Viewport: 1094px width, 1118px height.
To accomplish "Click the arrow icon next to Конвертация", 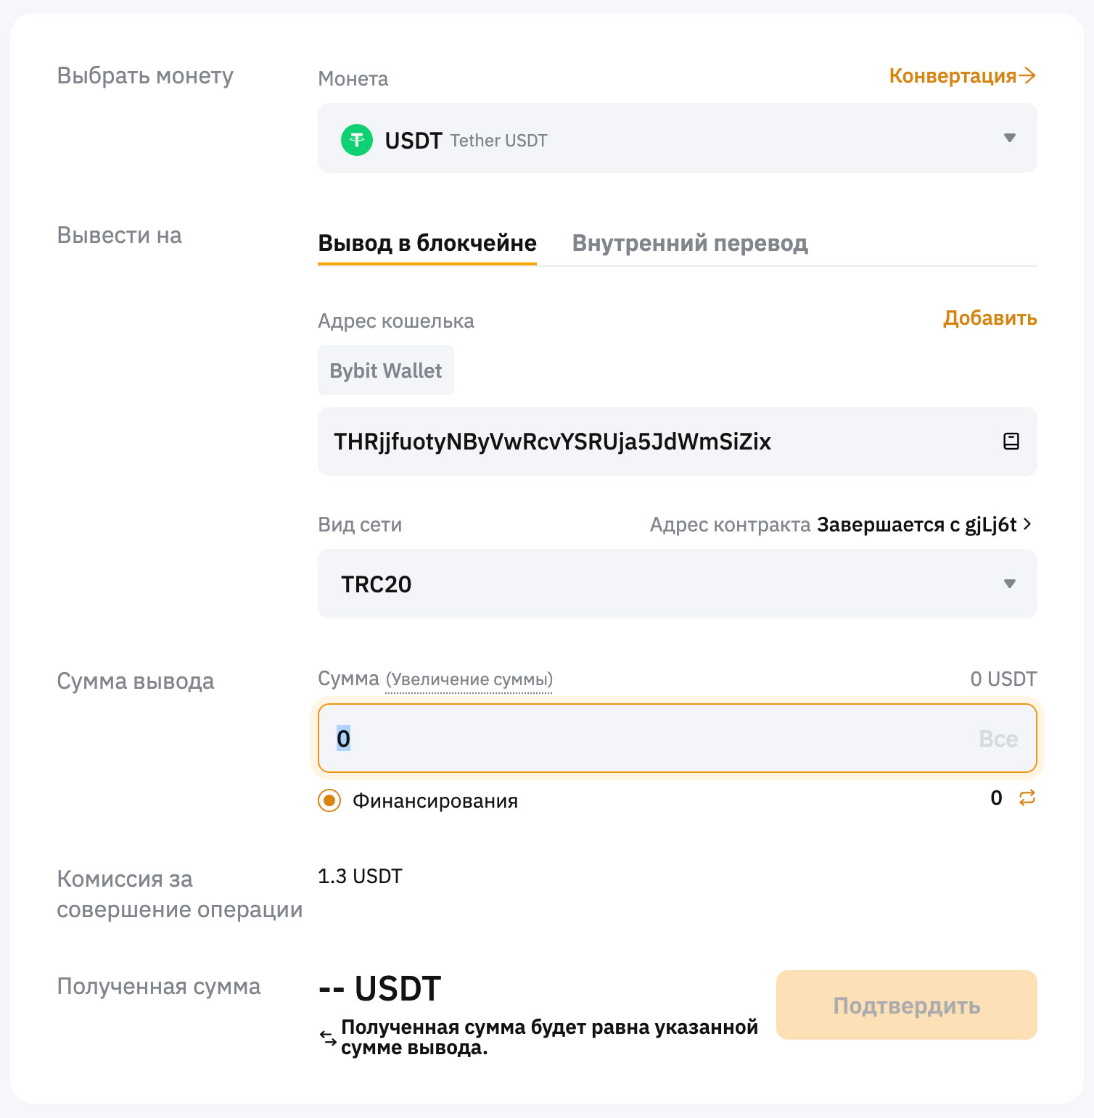I will coord(1027,75).
